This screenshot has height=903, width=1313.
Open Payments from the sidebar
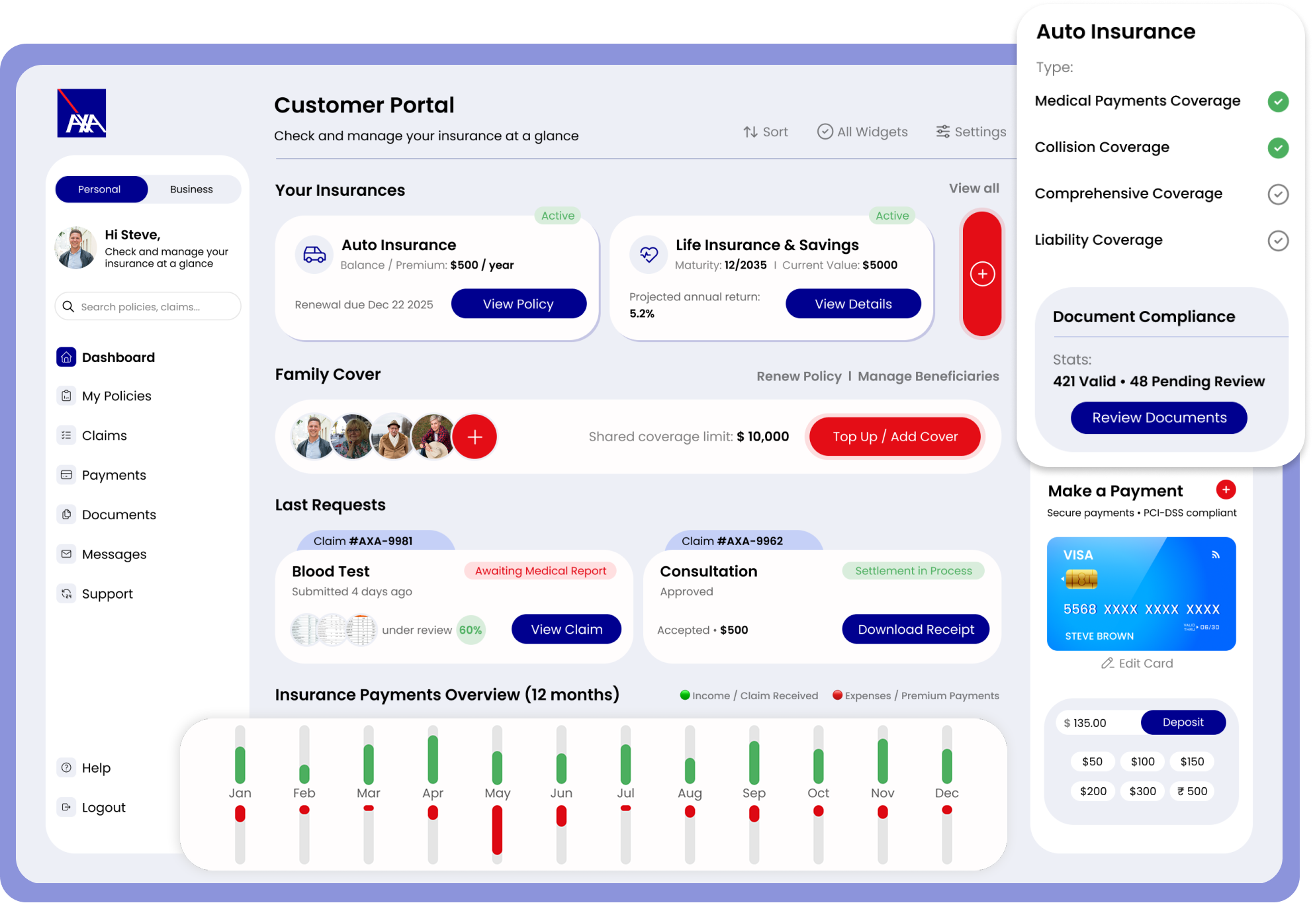click(x=113, y=475)
